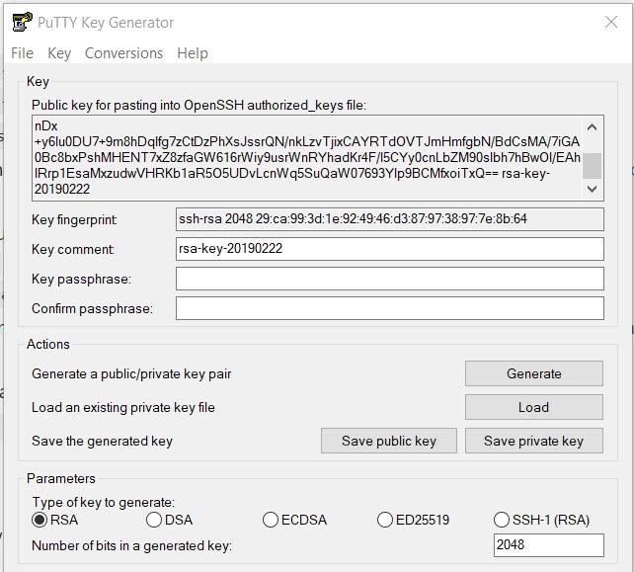The width and height of the screenshot is (634, 572).
Task: Click 'Load an existing private key file' text
Action: pyautogui.click(x=123, y=407)
